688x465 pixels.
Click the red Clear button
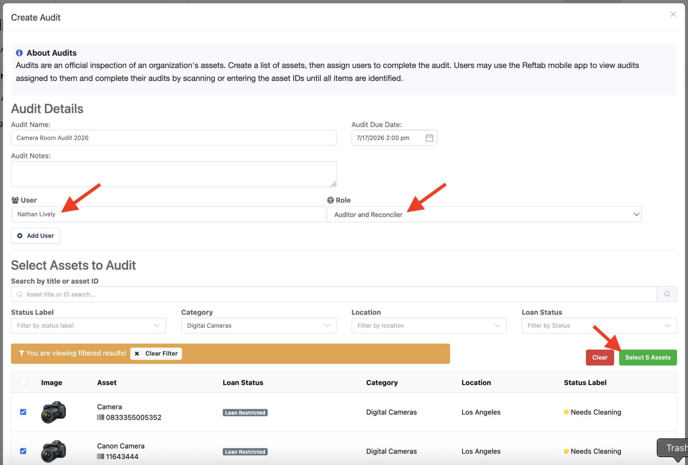(600, 357)
